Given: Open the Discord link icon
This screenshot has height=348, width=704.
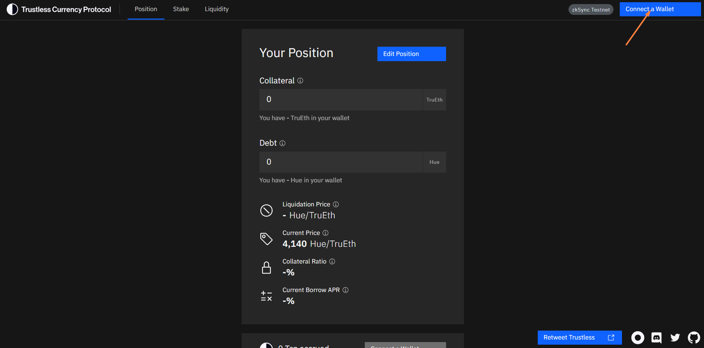Looking at the screenshot, I should (656, 338).
